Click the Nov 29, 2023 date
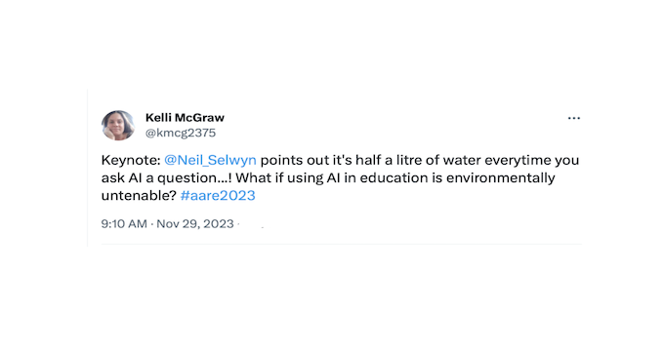 tap(195, 223)
